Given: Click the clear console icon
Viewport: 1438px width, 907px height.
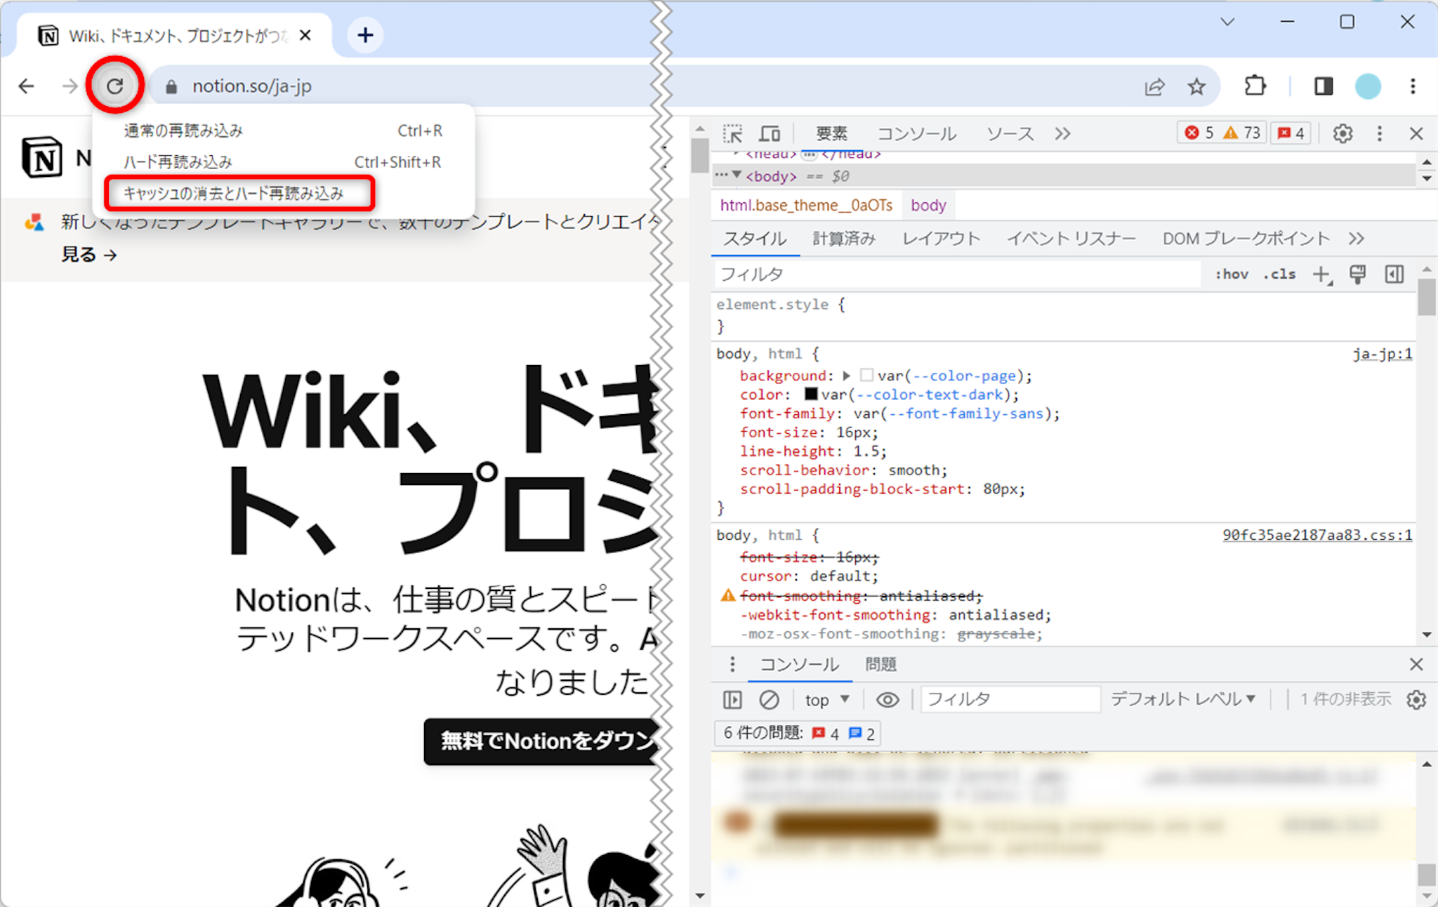Looking at the screenshot, I should (x=769, y=699).
